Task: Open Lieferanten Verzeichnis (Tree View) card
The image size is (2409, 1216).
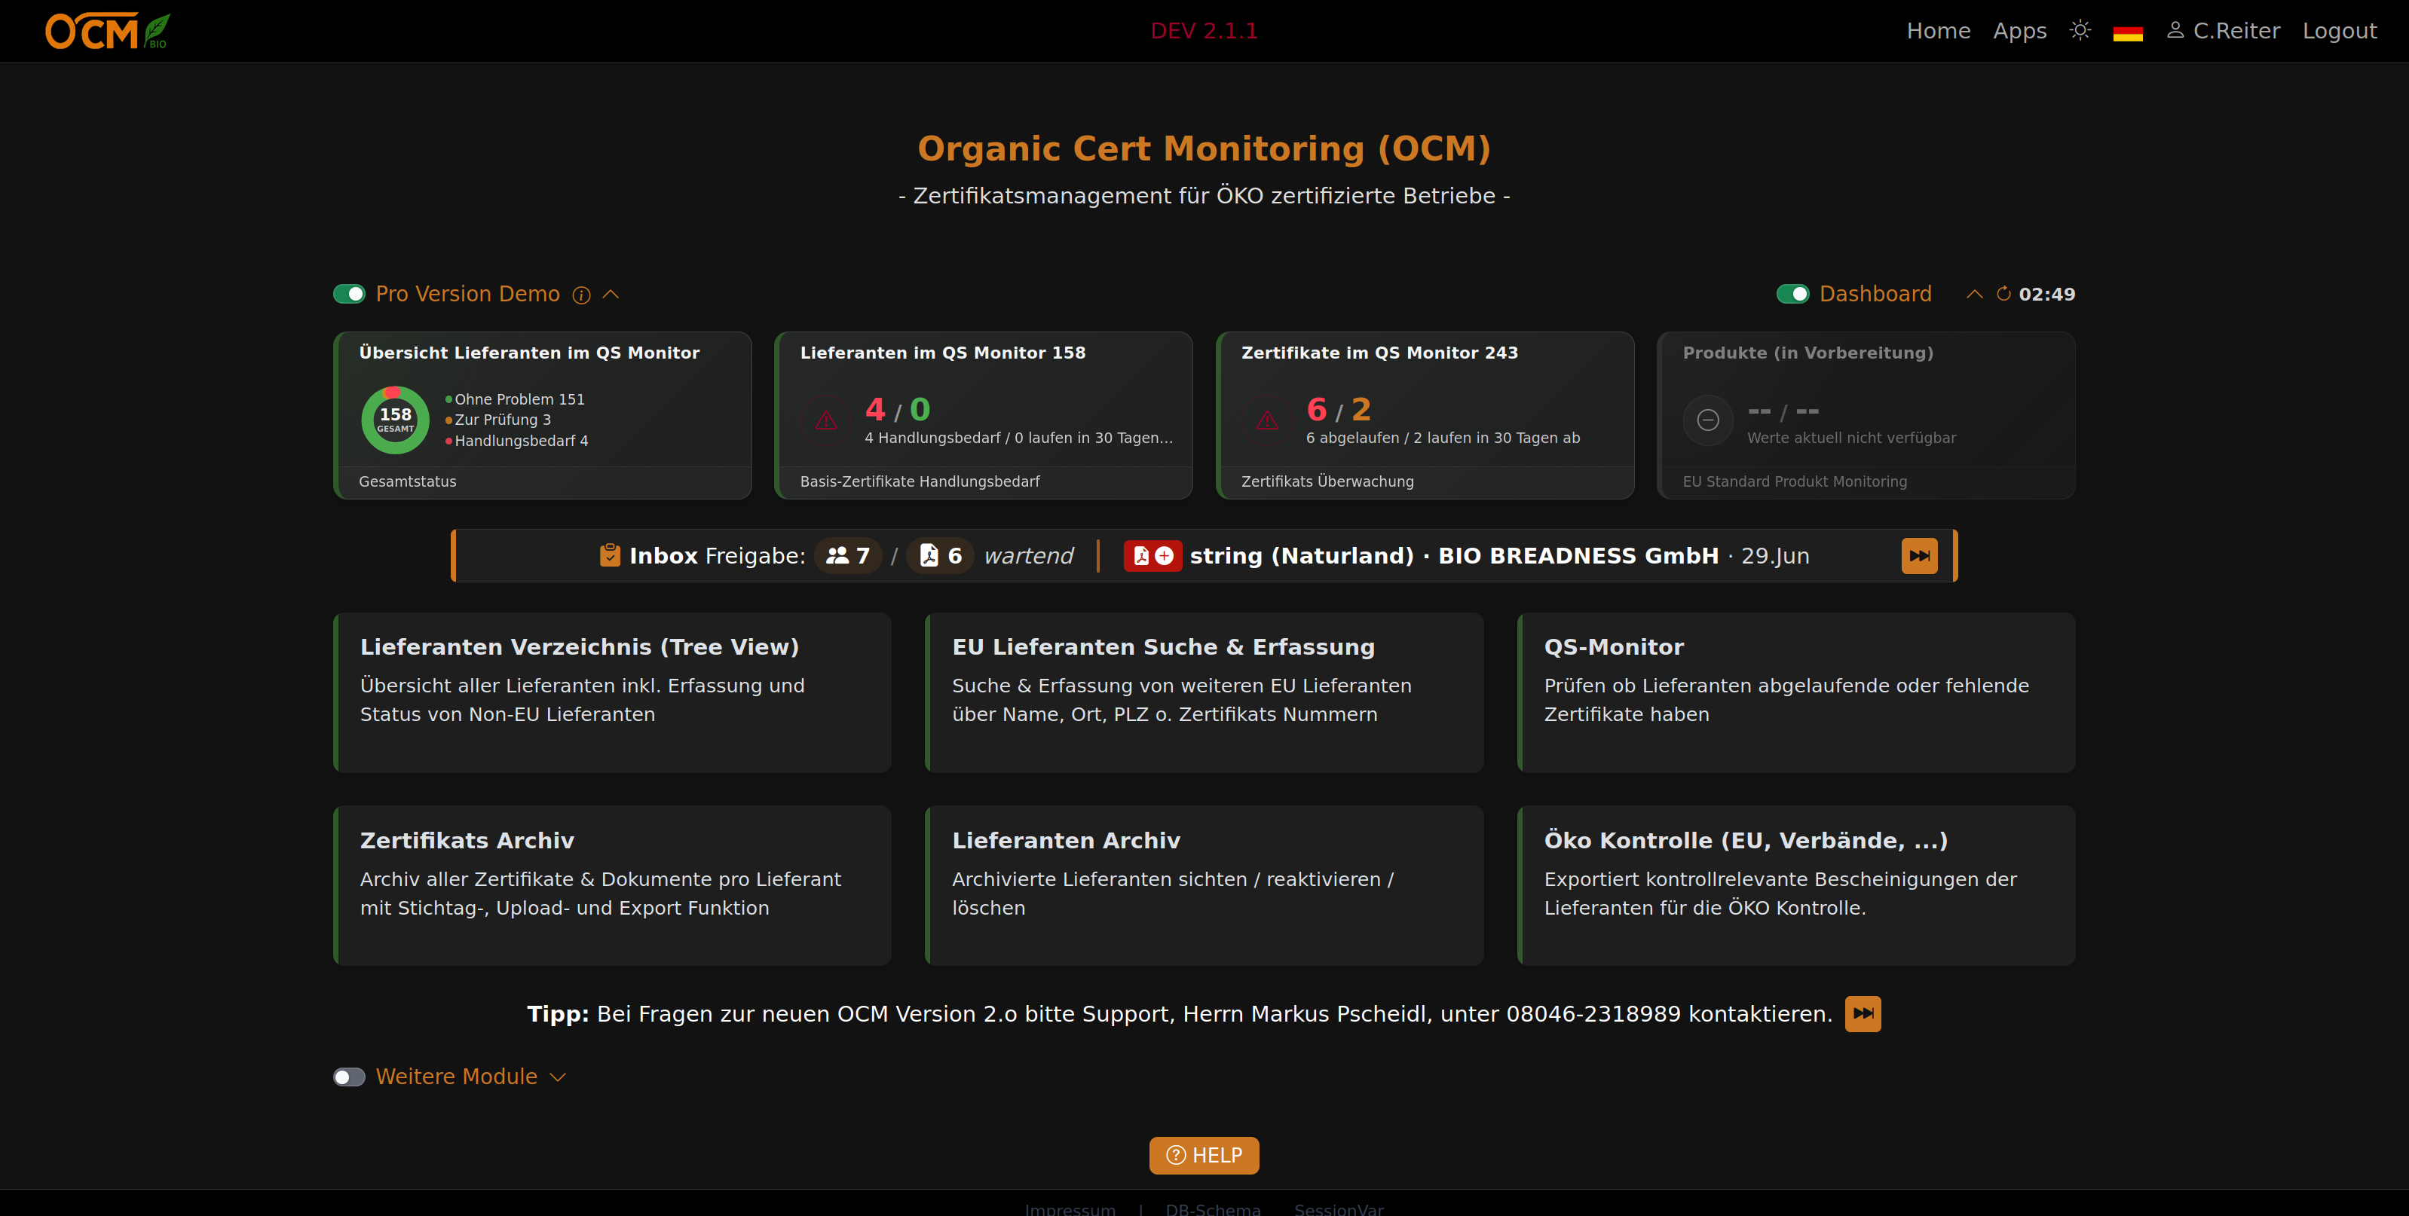Action: (613, 692)
